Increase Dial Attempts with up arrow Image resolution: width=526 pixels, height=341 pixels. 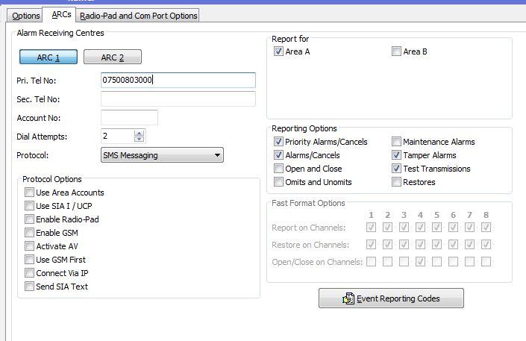pyautogui.click(x=140, y=133)
